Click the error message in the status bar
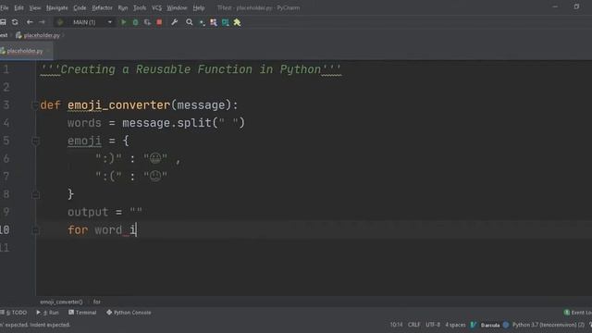 (35, 325)
